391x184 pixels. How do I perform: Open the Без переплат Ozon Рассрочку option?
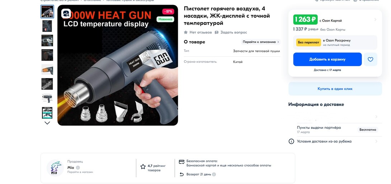(x=335, y=43)
